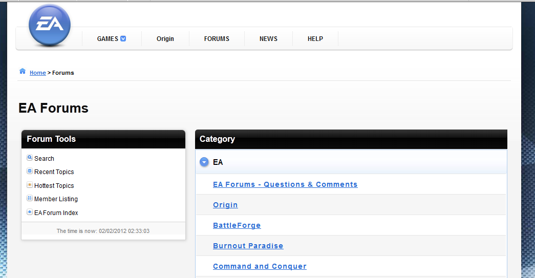Open the Search forum tool
Screen dimensions: 535x278
click(44, 159)
